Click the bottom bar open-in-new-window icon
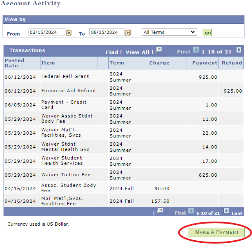 pos(160,211)
